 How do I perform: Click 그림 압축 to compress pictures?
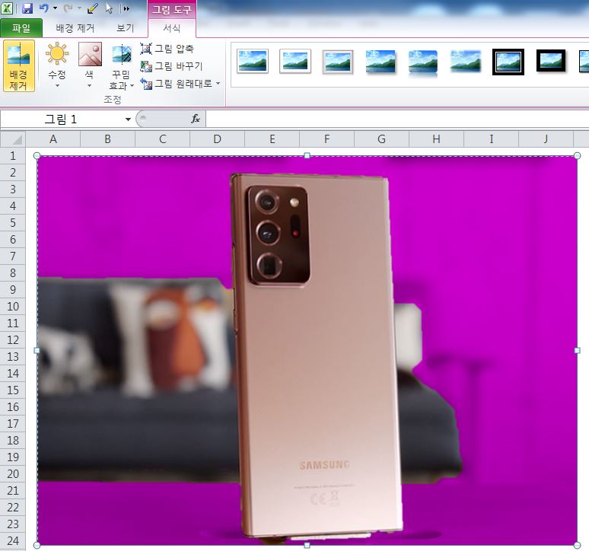coord(167,49)
